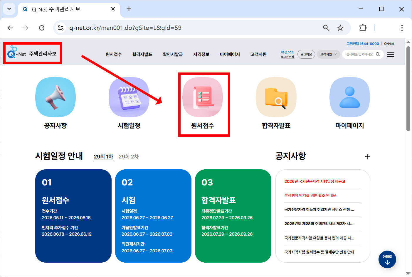
Task: Click the 로그아웃 button
Action: coord(306,54)
